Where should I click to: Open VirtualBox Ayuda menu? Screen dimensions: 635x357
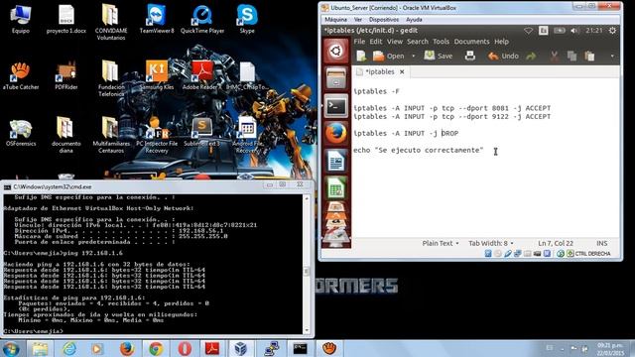[x=414, y=20]
